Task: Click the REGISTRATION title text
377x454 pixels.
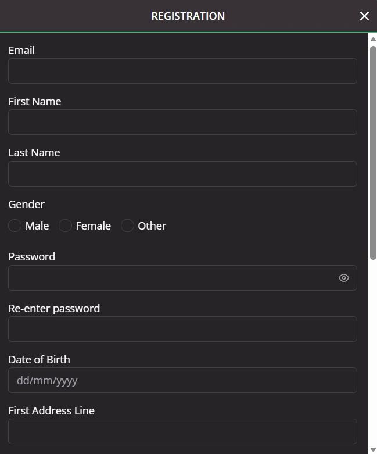Action: pyautogui.click(x=188, y=16)
